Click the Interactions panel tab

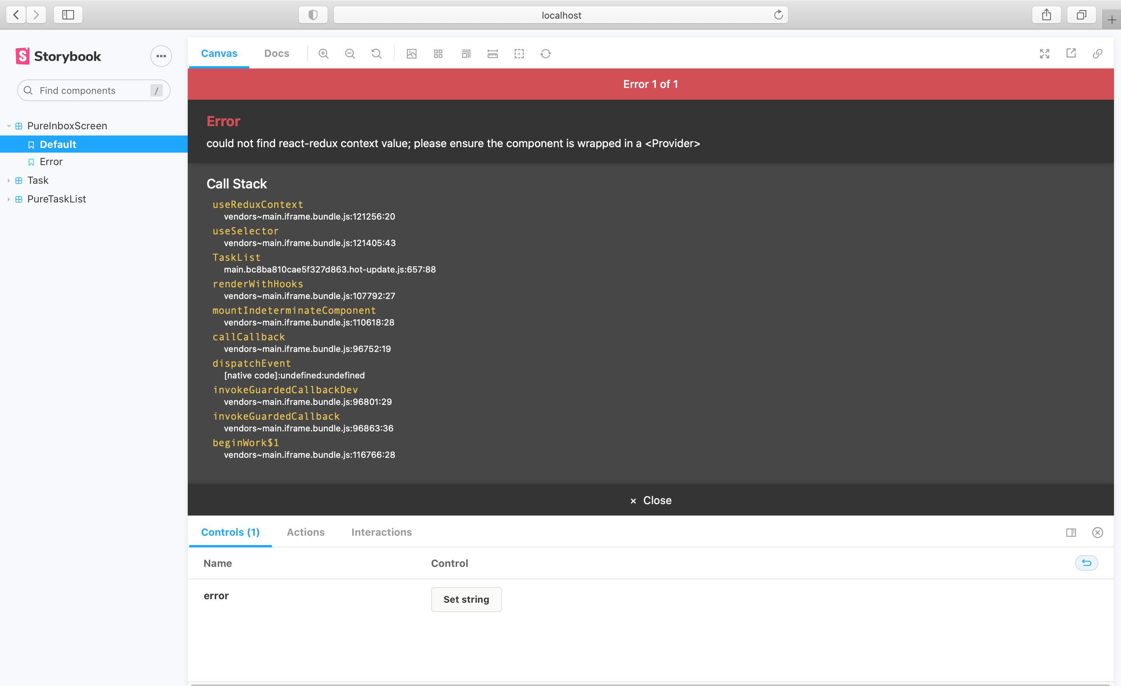382,531
